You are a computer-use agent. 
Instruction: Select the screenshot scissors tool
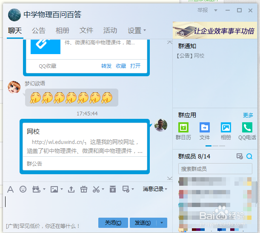[x=96, y=189]
